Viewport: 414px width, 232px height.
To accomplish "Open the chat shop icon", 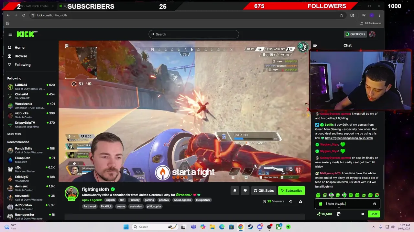I will tap(339, 214).
